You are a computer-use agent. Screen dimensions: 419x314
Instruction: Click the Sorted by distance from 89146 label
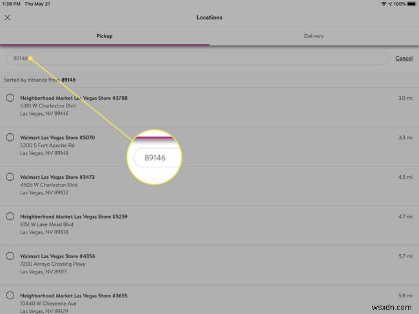pos(40,80)
